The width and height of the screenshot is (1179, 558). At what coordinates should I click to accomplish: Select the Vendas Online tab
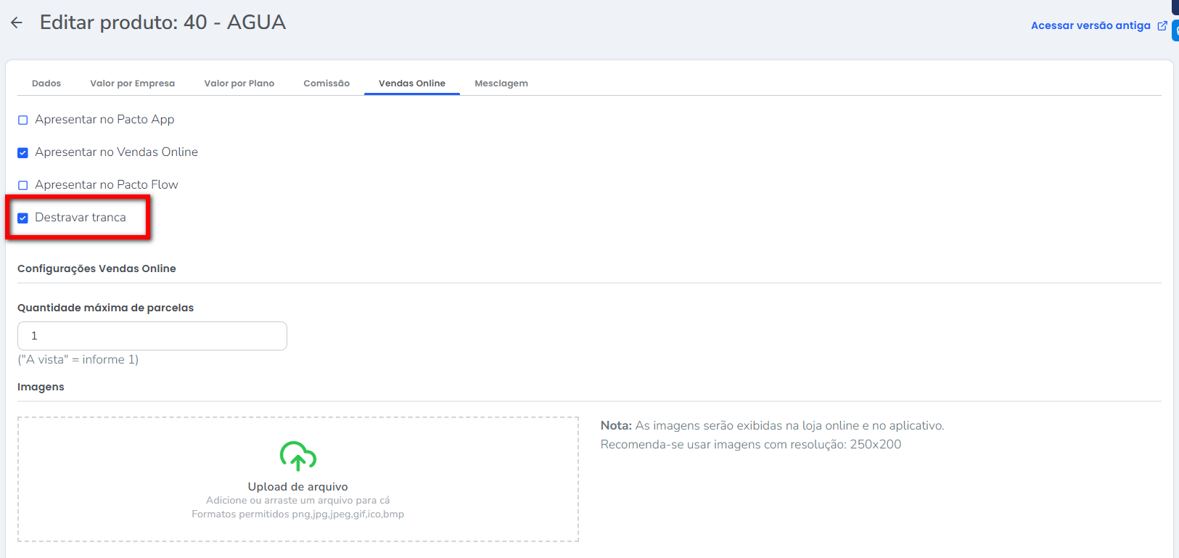411,83
